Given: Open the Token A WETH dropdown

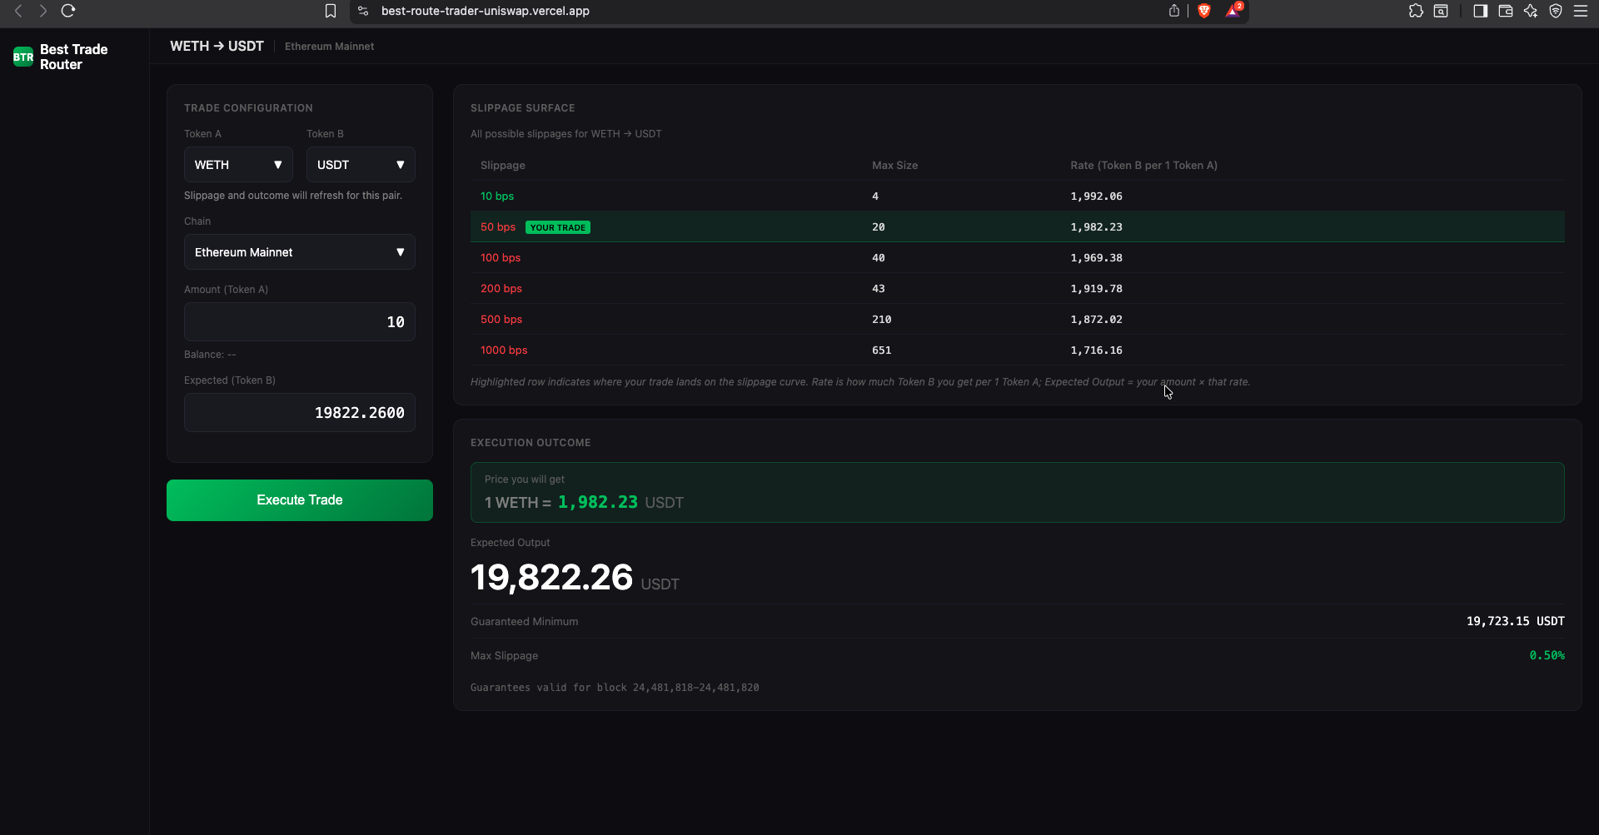Looking at the screenshot, I should coord(238,164).
